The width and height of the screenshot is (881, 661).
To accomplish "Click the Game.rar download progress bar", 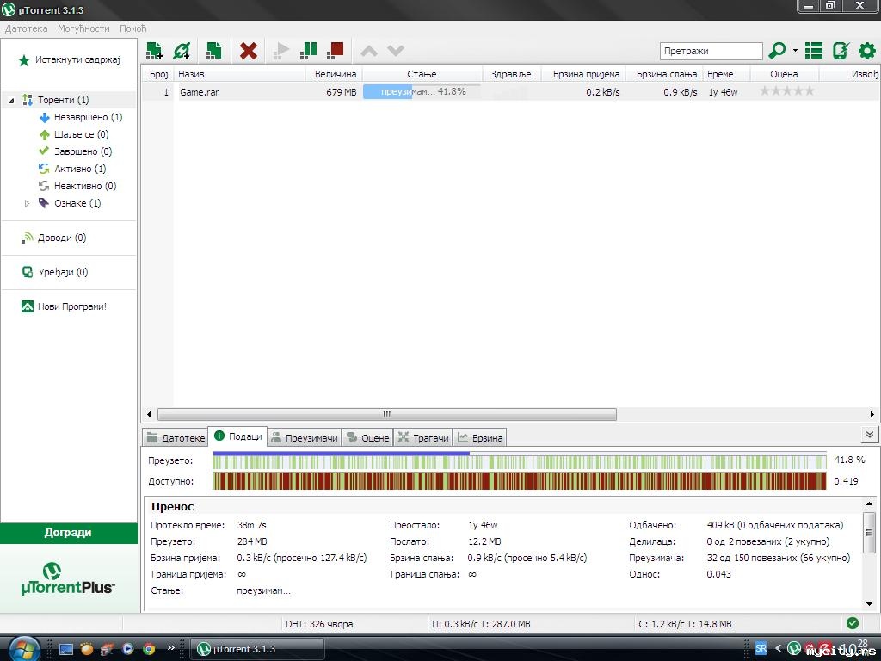I will click(x=422, y=91).
